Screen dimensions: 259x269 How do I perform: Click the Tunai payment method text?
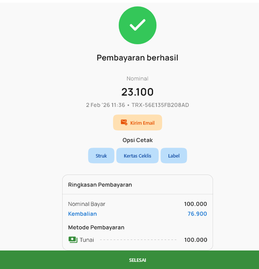[87, 240]
